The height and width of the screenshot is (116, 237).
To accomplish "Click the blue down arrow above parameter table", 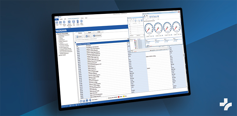I will click(x=76, y=43).
